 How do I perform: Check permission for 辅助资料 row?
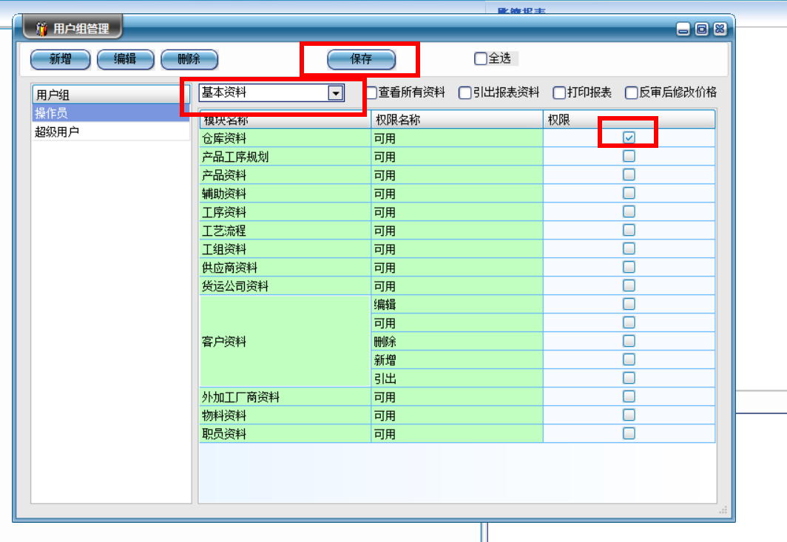click(x=629, y=193)
